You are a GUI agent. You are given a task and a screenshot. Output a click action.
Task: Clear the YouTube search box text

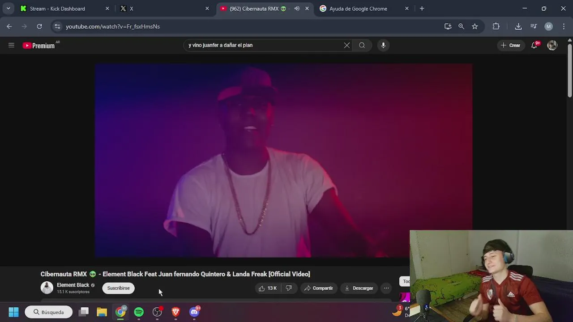pos(346,45)
